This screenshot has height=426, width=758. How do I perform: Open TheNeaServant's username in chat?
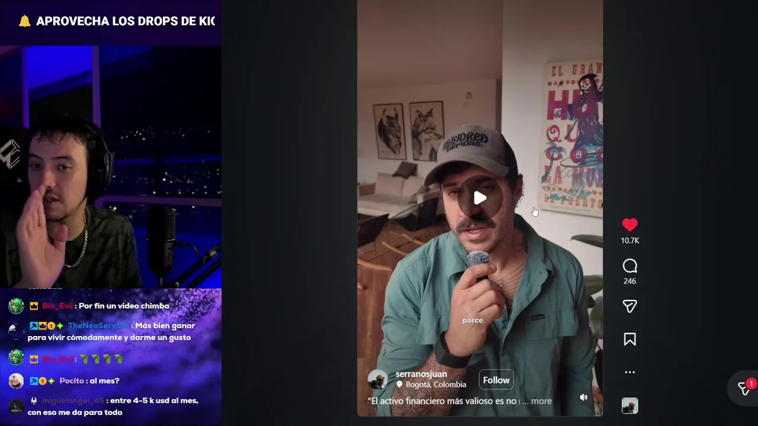pyautogui.click(x=98, y=326)
